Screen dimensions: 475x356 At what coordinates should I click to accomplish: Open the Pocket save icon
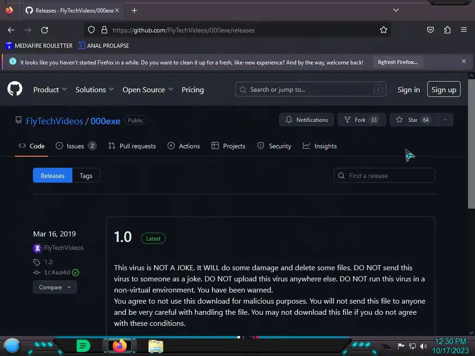430,30
